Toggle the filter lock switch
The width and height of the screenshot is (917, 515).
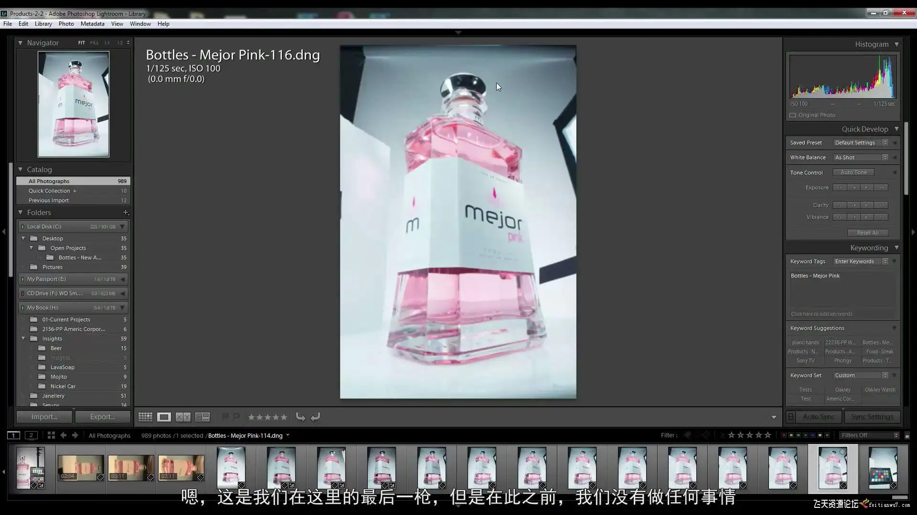(x=907, y=435)
